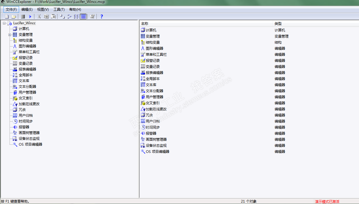Click the 21 个对象 status bar text

[249, 201]
